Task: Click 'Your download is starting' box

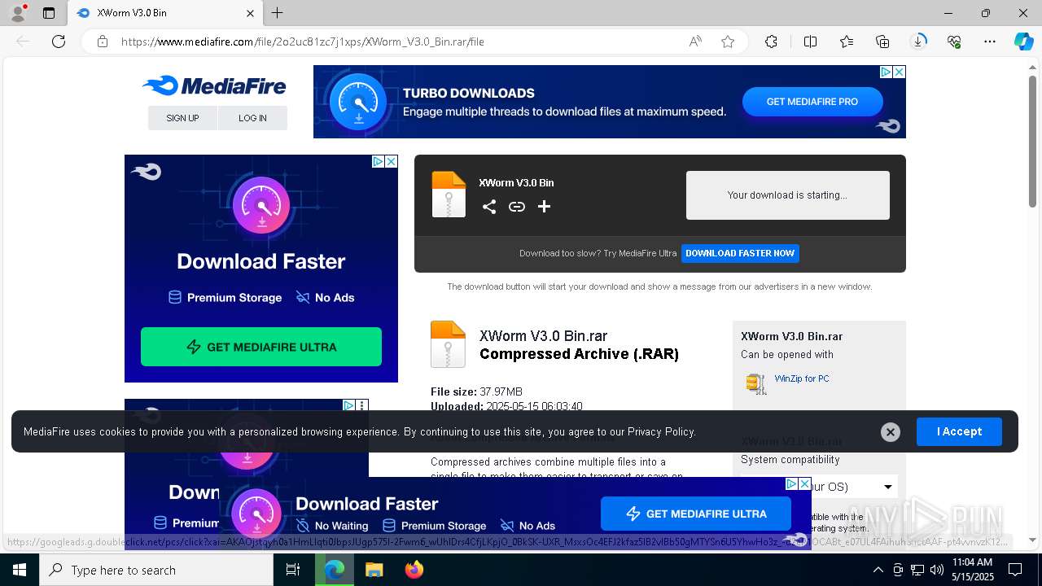Action: click(788, 195)
